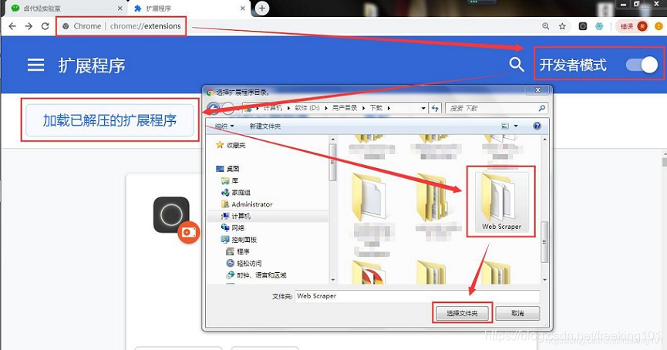Click the teal extension icon in Chrome toolbar

599,26
